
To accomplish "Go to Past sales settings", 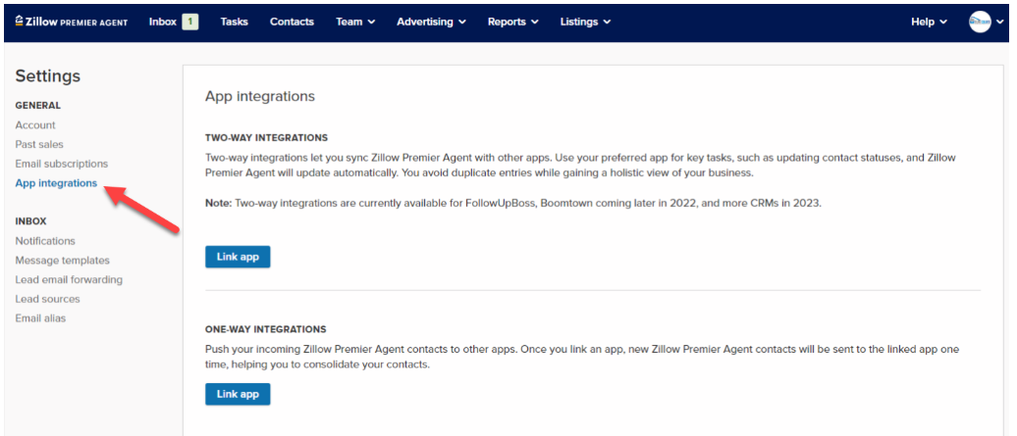I will (x=39, y=144).
